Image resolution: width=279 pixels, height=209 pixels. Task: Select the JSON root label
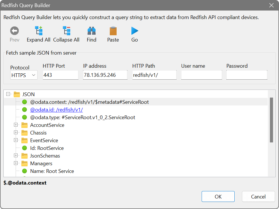click(28, 94)
